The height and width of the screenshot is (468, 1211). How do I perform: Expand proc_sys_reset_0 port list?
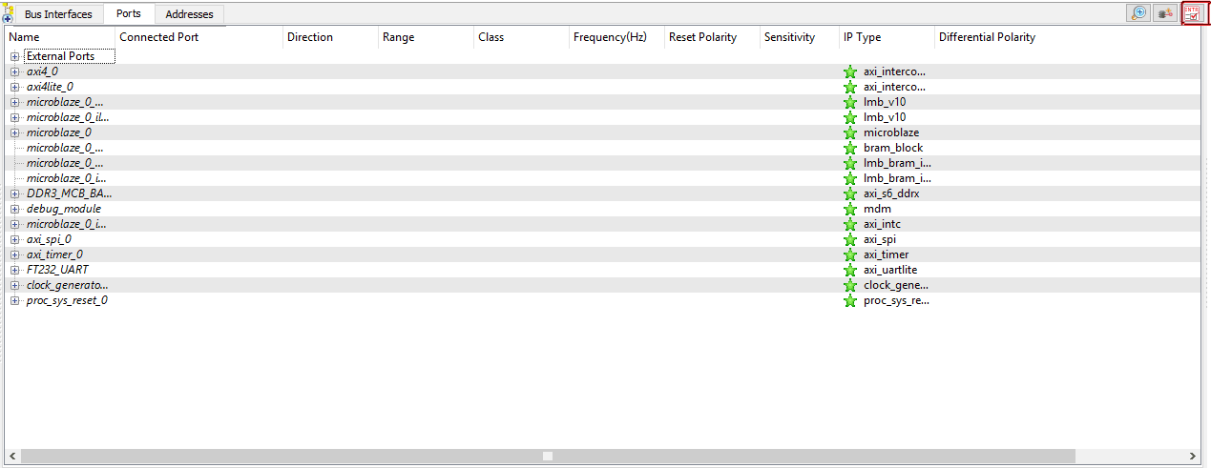coord(14,300)
